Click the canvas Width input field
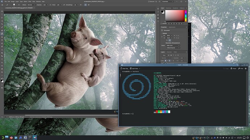This screenshot has width=250, height=140. point(169,36)
